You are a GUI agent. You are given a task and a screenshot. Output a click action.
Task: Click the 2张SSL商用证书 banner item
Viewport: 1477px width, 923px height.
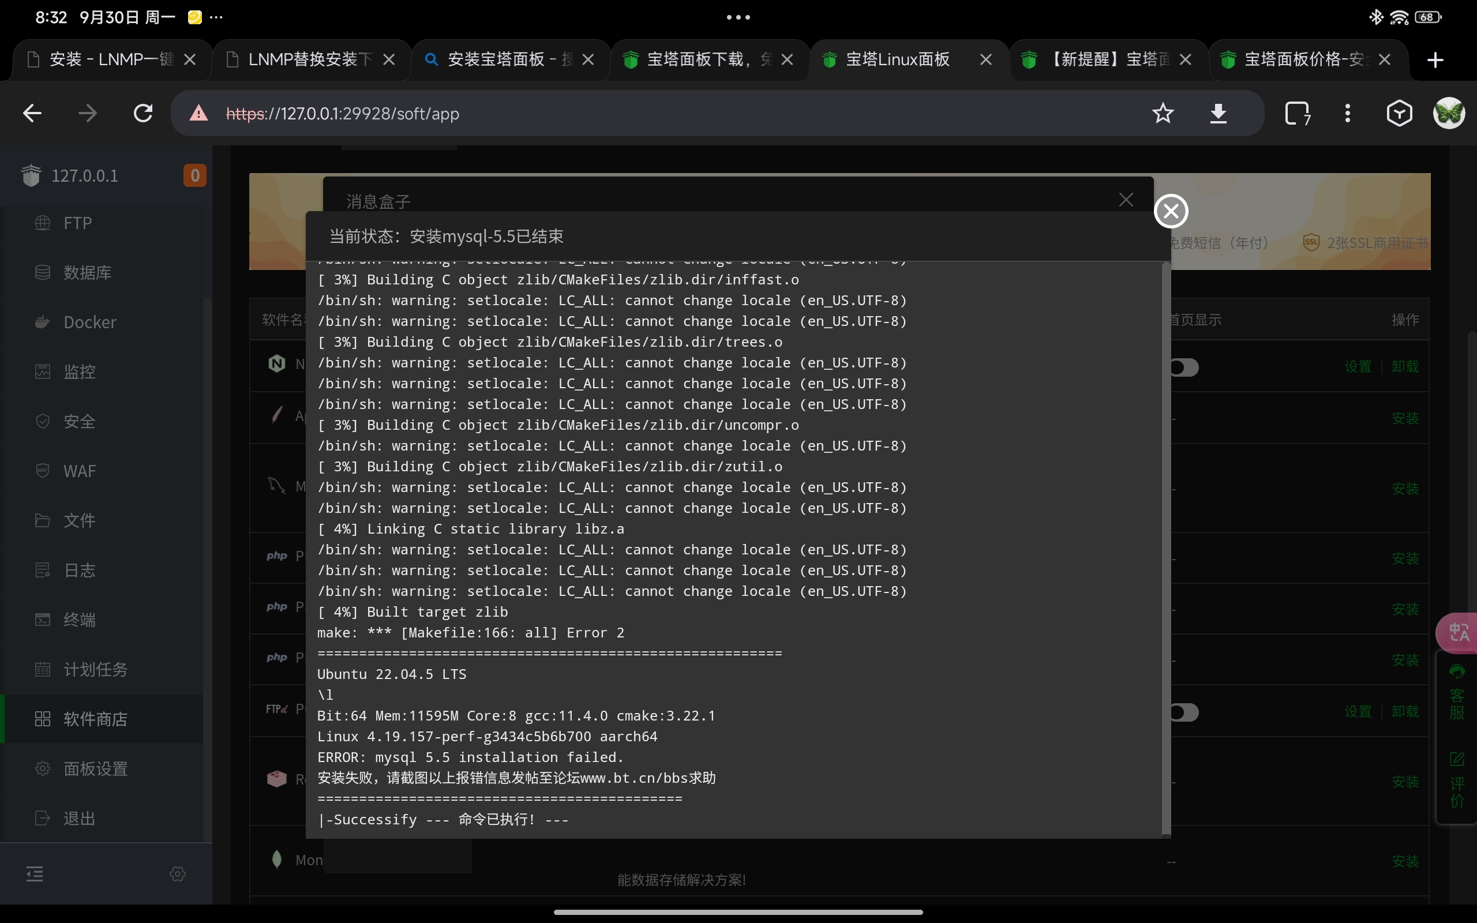(x=1364, y=243)
